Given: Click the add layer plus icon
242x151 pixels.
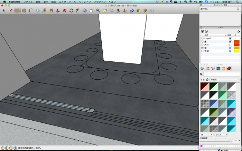Looking at the screenshot, I should 203,31.
